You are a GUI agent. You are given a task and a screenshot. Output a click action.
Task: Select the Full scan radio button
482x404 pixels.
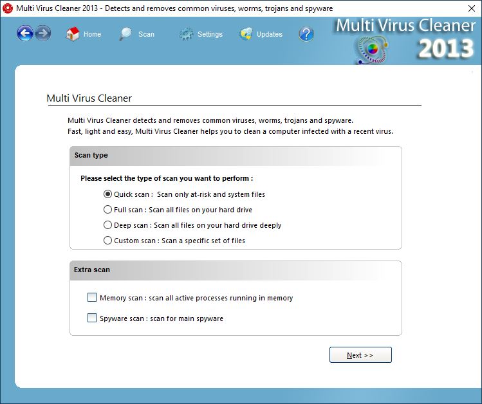pyautogui.click(x=107, y=210)
